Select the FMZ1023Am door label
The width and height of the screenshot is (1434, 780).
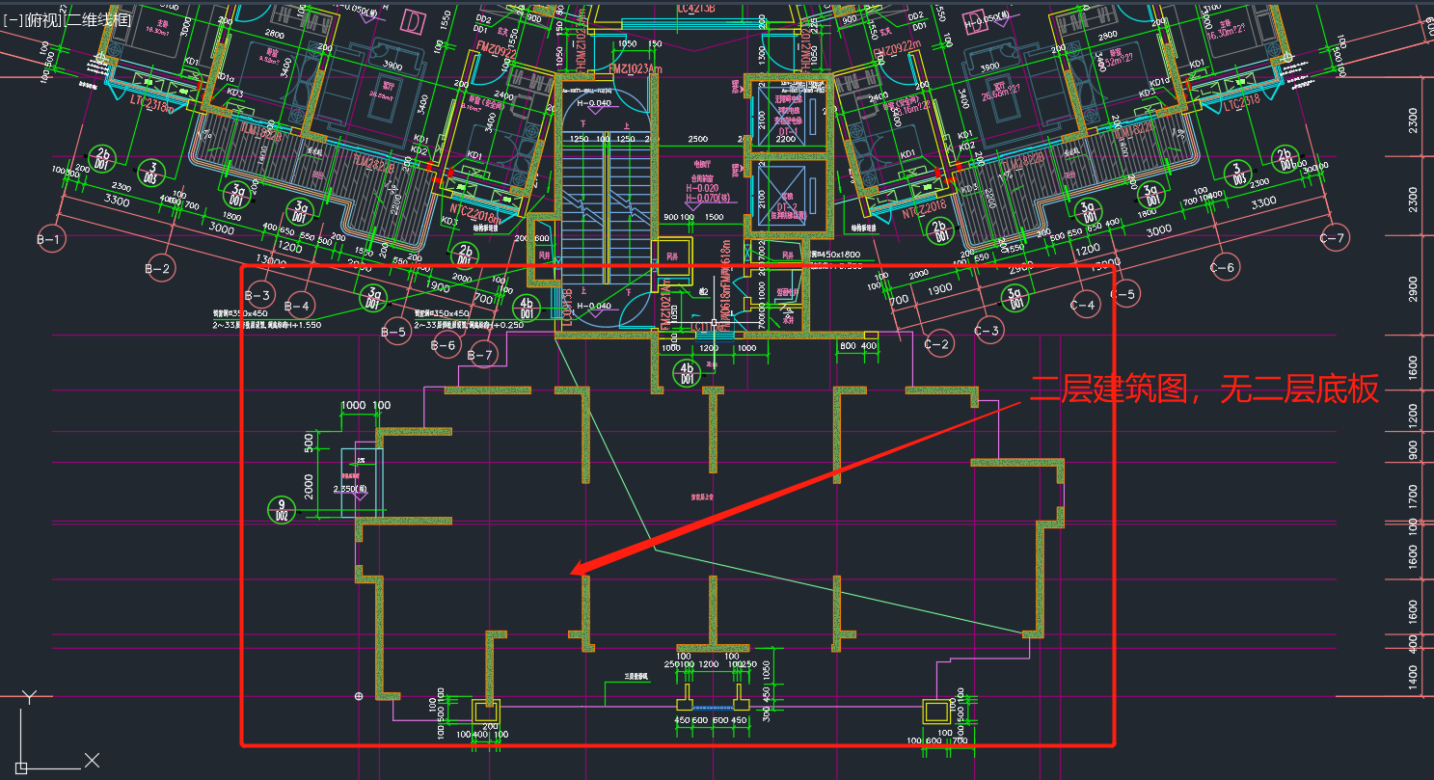pos(636,69)
